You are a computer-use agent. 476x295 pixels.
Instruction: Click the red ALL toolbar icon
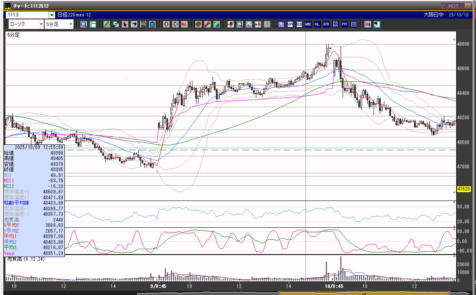coord(184,24)
